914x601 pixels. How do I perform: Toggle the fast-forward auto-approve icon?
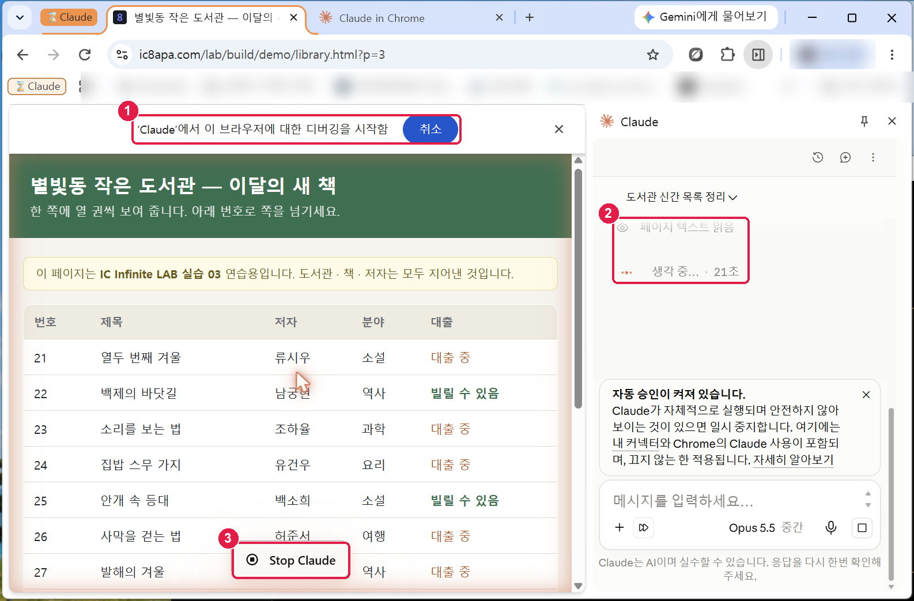644,527
